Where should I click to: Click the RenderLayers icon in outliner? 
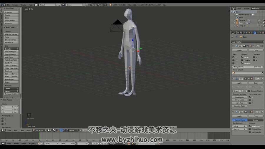237,14
